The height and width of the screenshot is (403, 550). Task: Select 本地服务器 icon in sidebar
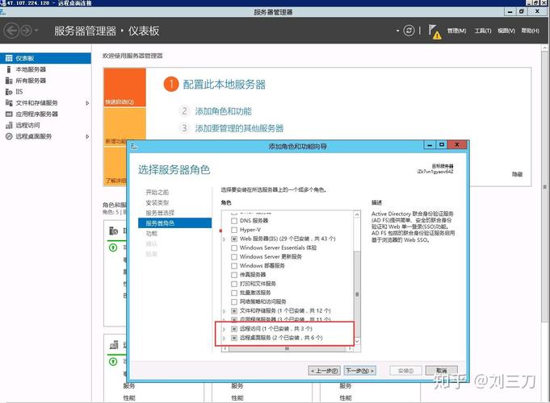point(9,69)
